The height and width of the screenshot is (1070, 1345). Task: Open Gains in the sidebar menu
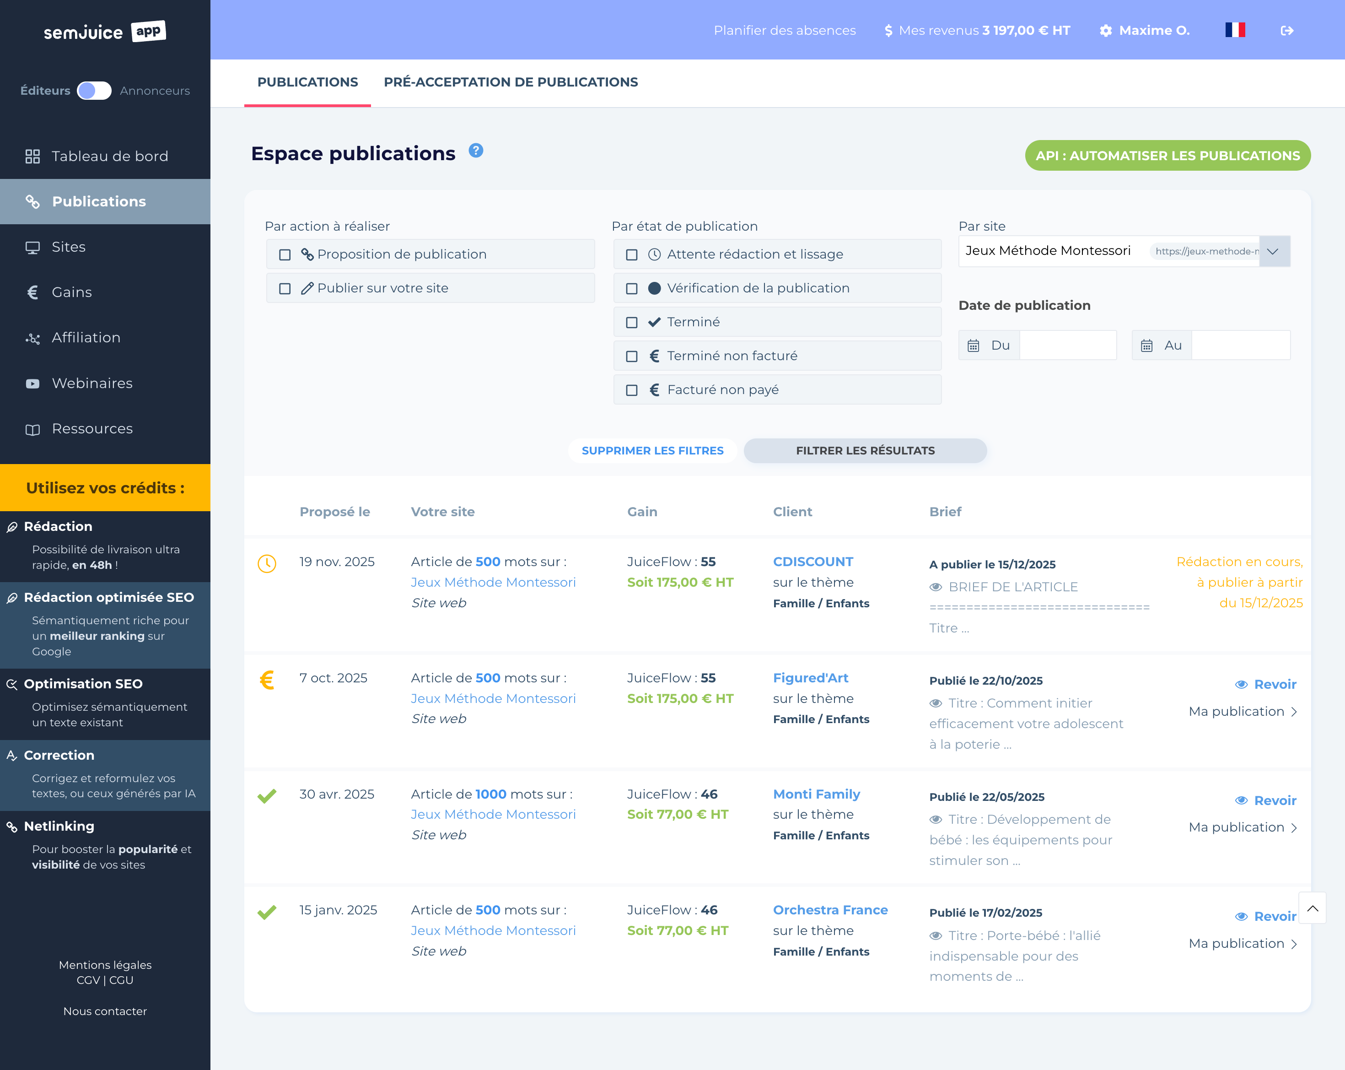pyautogui.click(x=72, y=292)
